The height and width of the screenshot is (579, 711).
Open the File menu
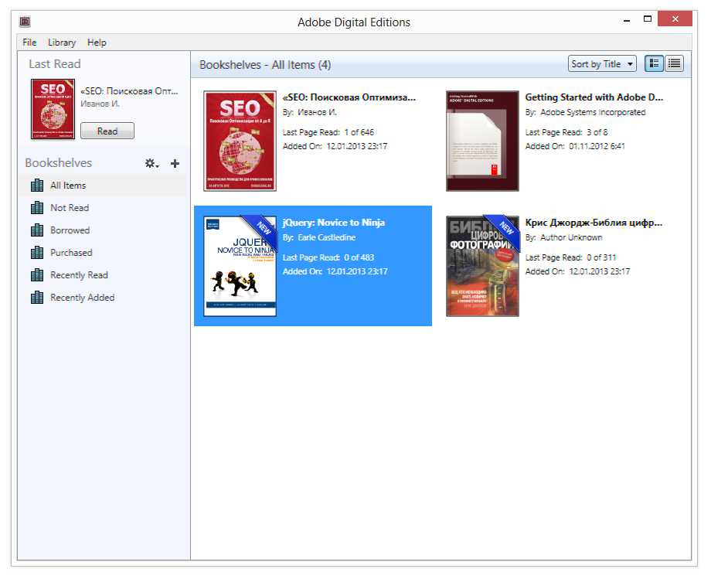(29, 43)
